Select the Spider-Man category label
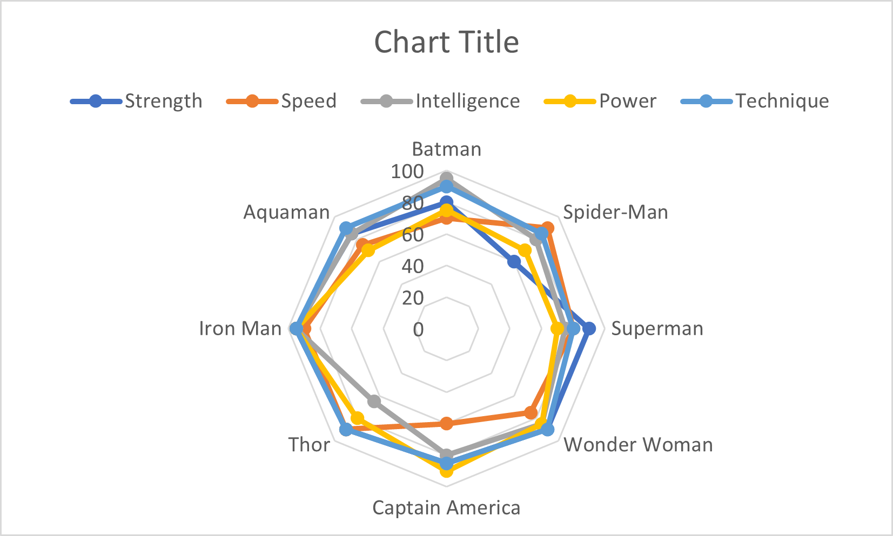 (x=615, y=212)
